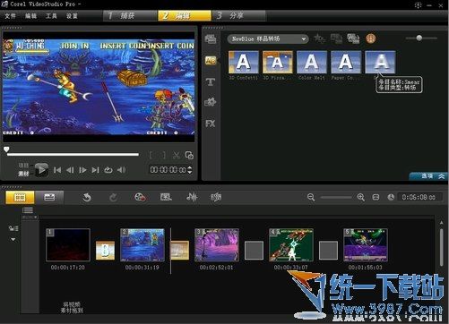
Task: Switch to storyboard view
Action: tap(20, 197)
